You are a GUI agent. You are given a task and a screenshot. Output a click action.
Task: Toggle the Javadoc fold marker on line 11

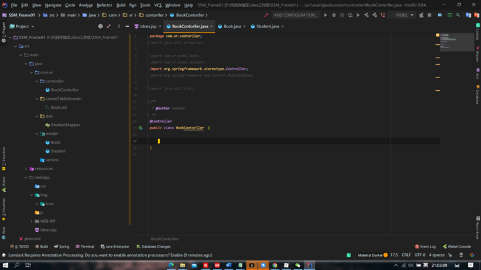pyautogui.click(x=148, y=102)
